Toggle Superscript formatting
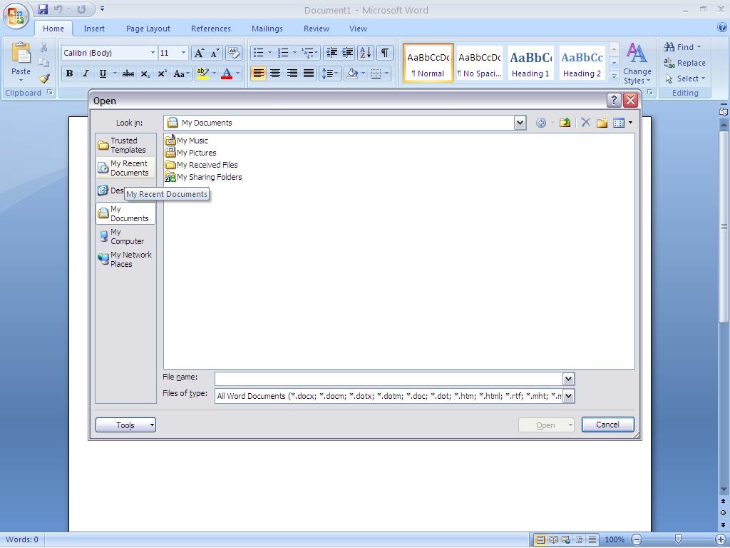The width and height of the screenshot is (730, 548). [x=162, y=73]
